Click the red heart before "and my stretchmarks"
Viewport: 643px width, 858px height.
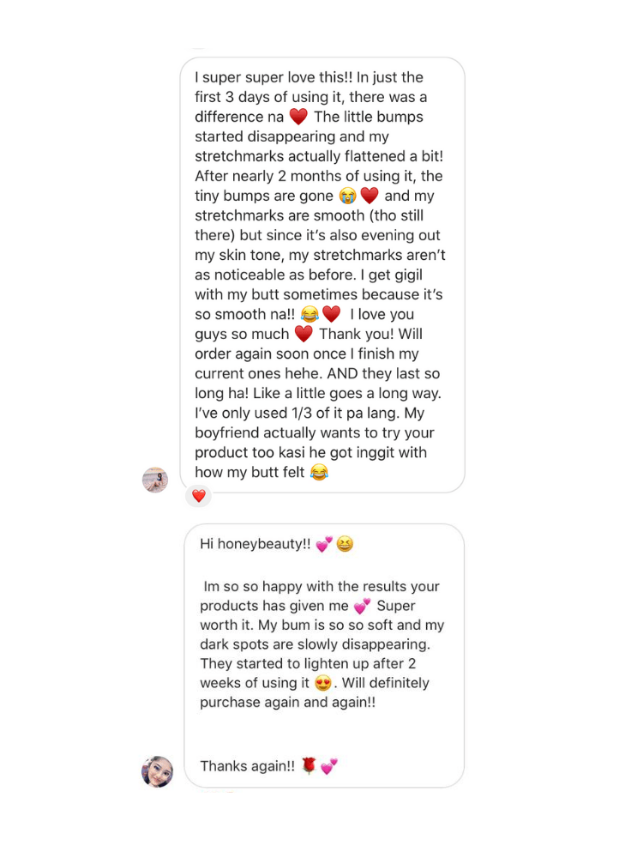pos(370,196)
